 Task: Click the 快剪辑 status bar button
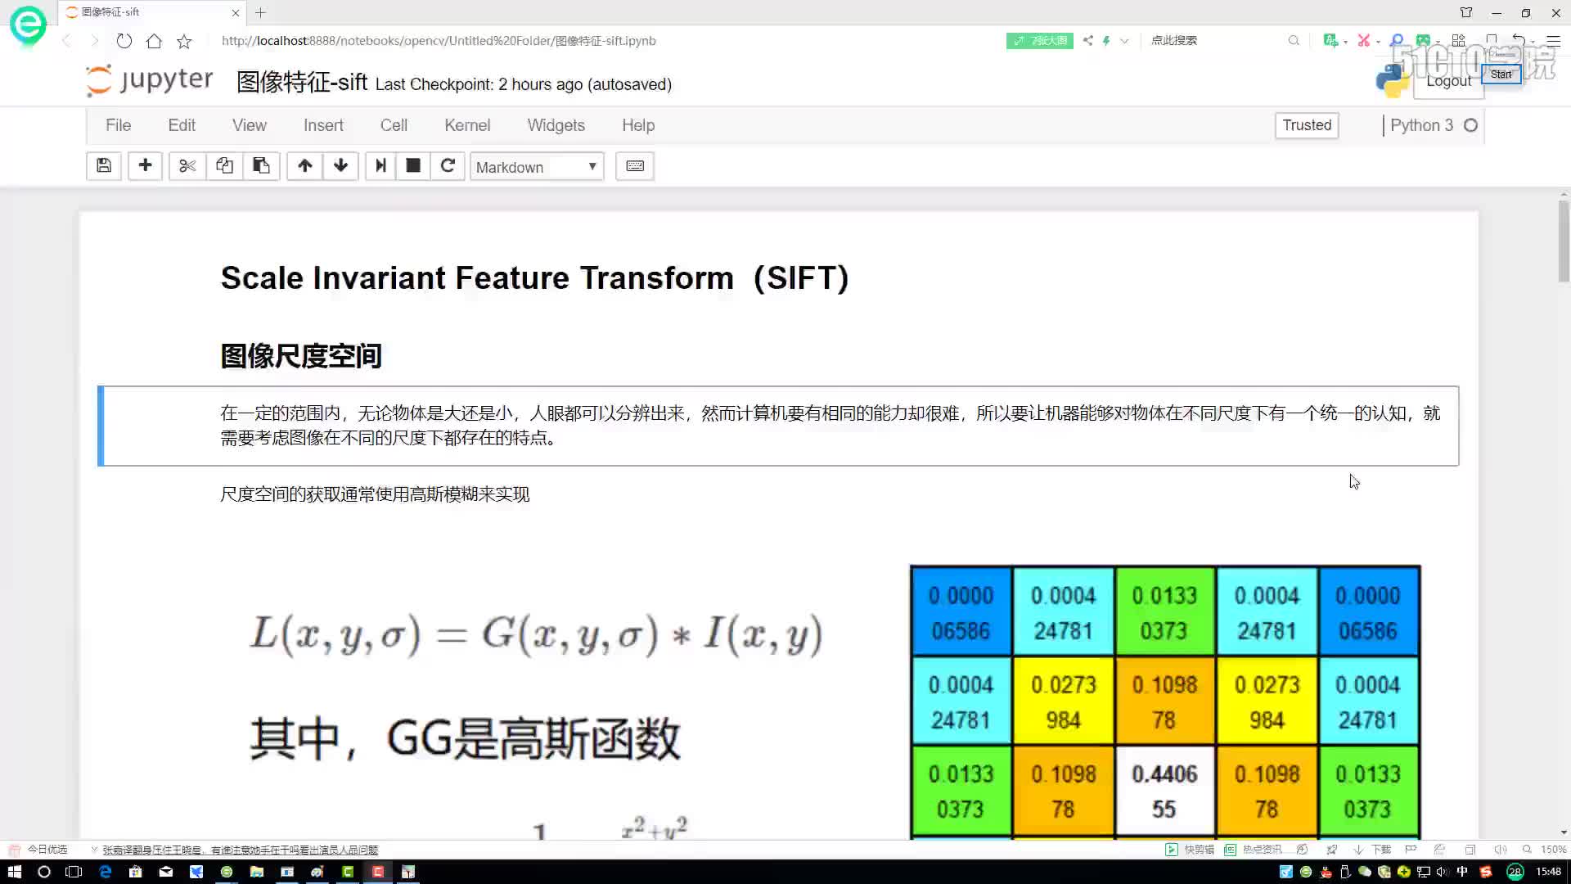(x=1191, y=850)
